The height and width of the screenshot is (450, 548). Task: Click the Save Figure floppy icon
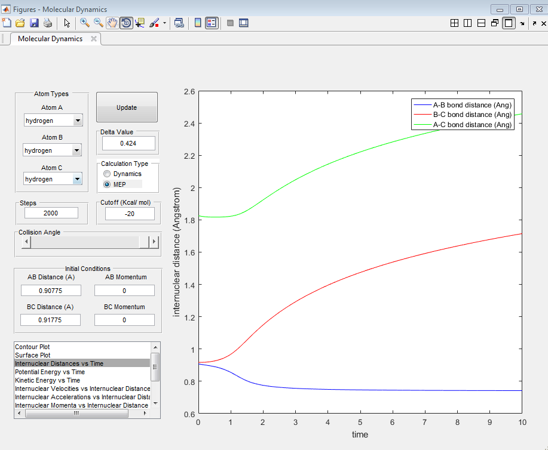point(34,23)
